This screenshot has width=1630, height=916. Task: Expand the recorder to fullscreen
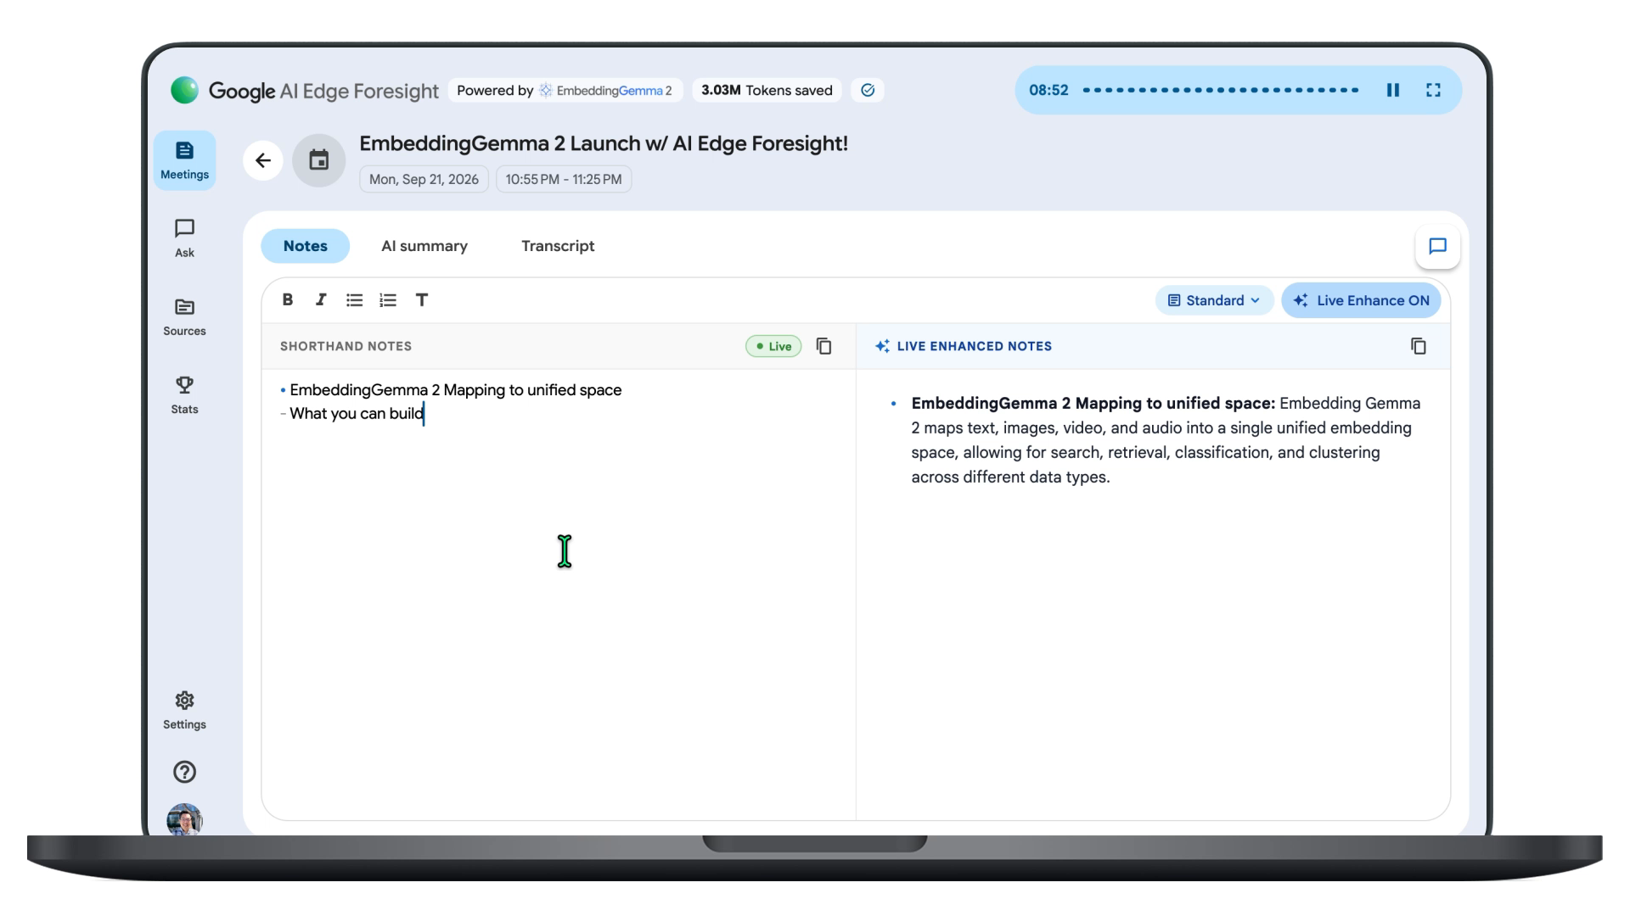pos(1433,90)
